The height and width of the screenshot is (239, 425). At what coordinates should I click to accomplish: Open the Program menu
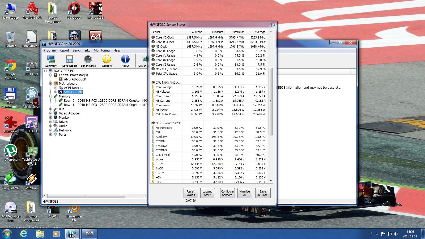pos(50,50)
